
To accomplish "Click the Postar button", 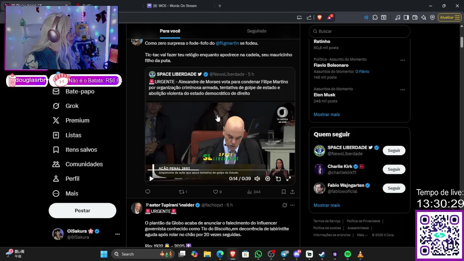I will [82, 211].
